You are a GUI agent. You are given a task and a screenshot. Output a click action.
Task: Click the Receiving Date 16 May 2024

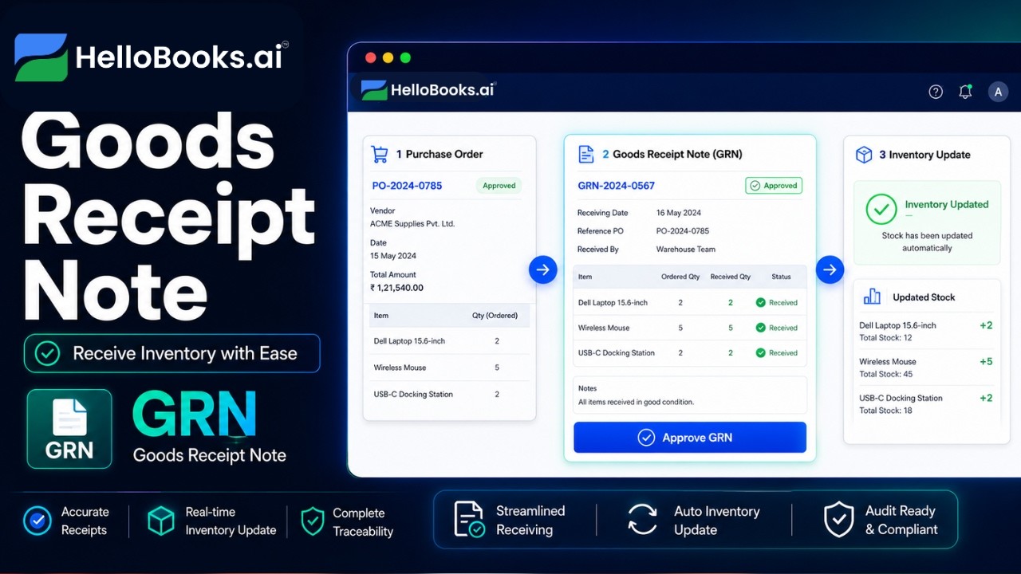(679, 213)
